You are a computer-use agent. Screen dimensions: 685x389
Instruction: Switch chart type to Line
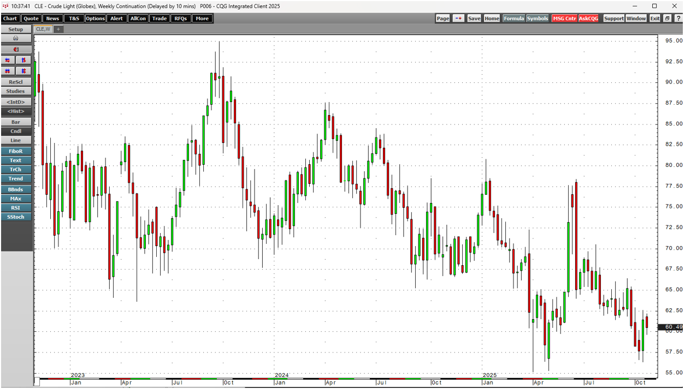click(16, 141)
